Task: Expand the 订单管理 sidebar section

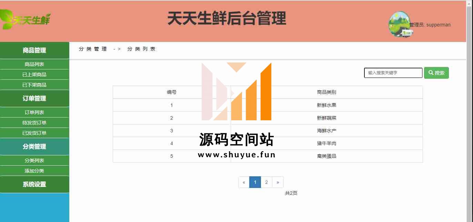Action: 34,99
